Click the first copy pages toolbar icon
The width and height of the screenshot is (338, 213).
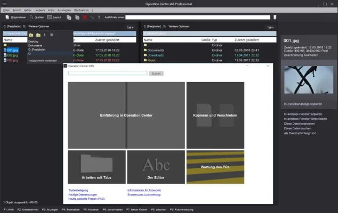[x=68, y=17]
